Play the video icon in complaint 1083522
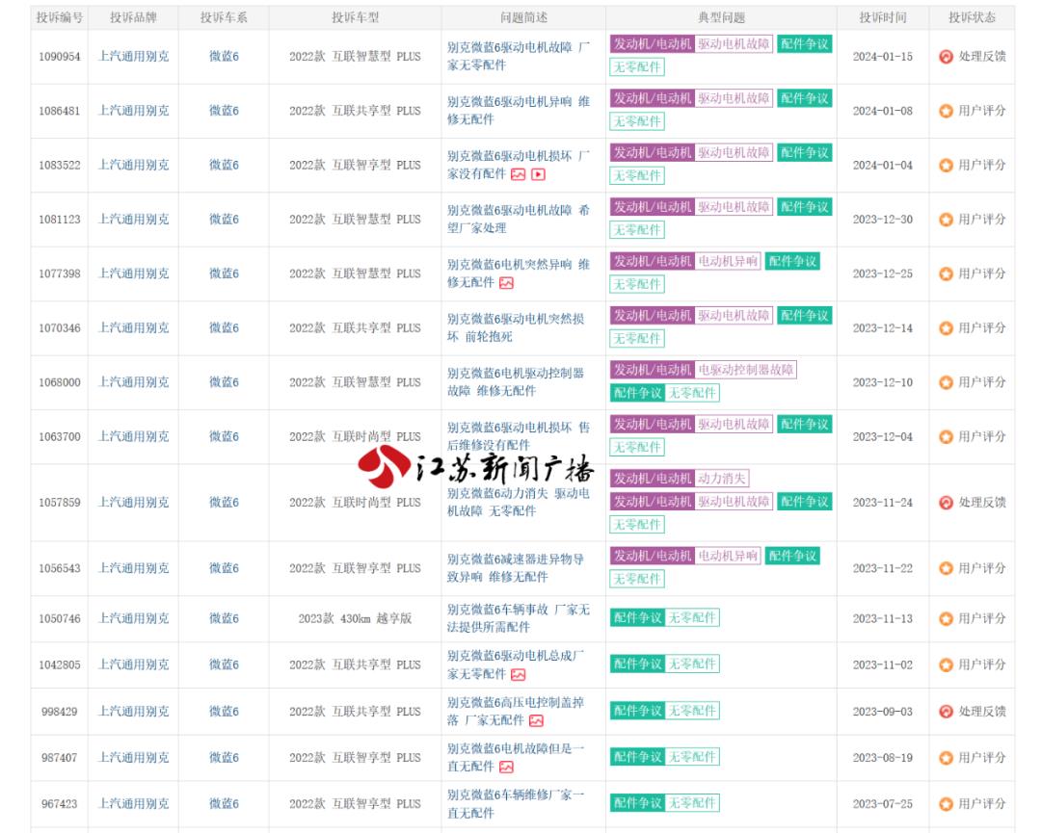This screenshot has width=1041, height=833. coord(539,174)
